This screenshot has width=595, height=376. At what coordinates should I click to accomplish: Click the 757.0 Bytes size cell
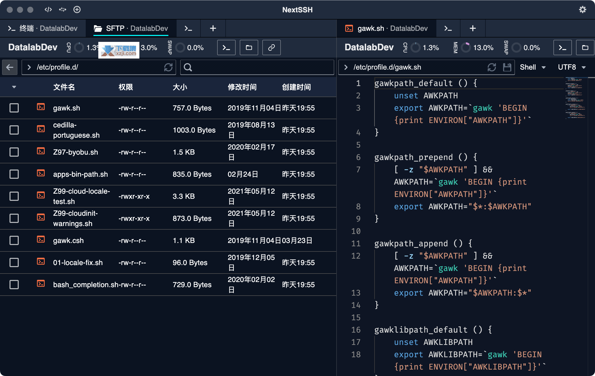coord(192,108)
